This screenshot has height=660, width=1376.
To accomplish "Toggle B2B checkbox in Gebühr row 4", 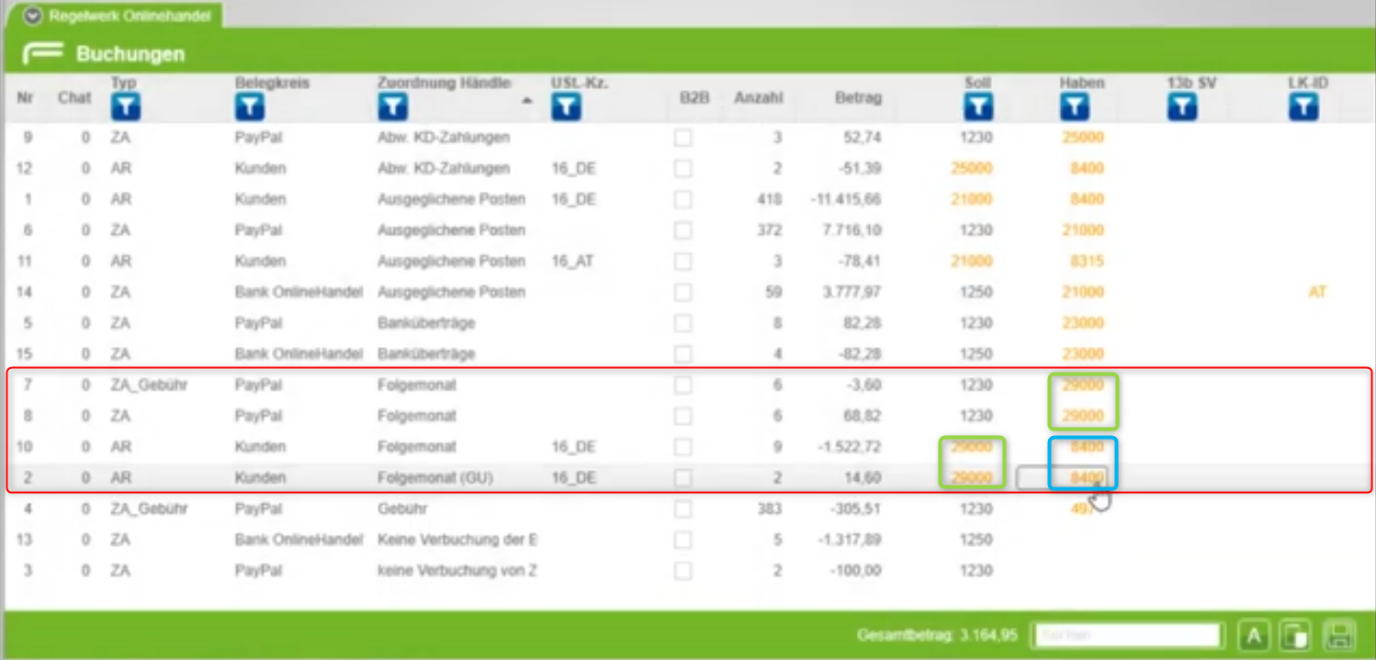I will (682, 509).
